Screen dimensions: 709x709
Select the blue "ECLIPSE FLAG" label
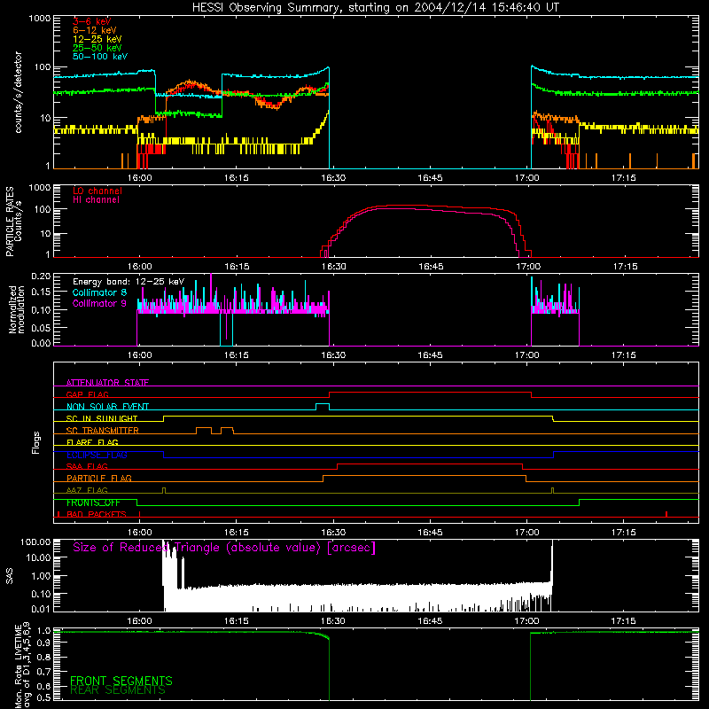[x=97, y=455]
